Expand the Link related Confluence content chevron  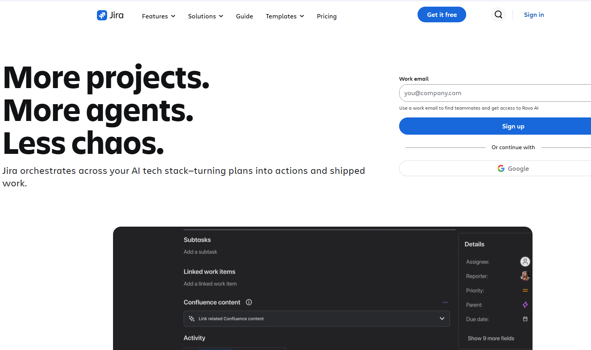click(442, 319)
